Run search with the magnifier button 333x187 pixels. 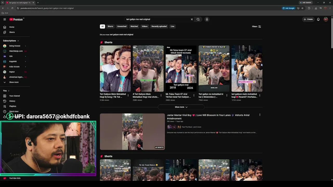[x=198, y=19]
